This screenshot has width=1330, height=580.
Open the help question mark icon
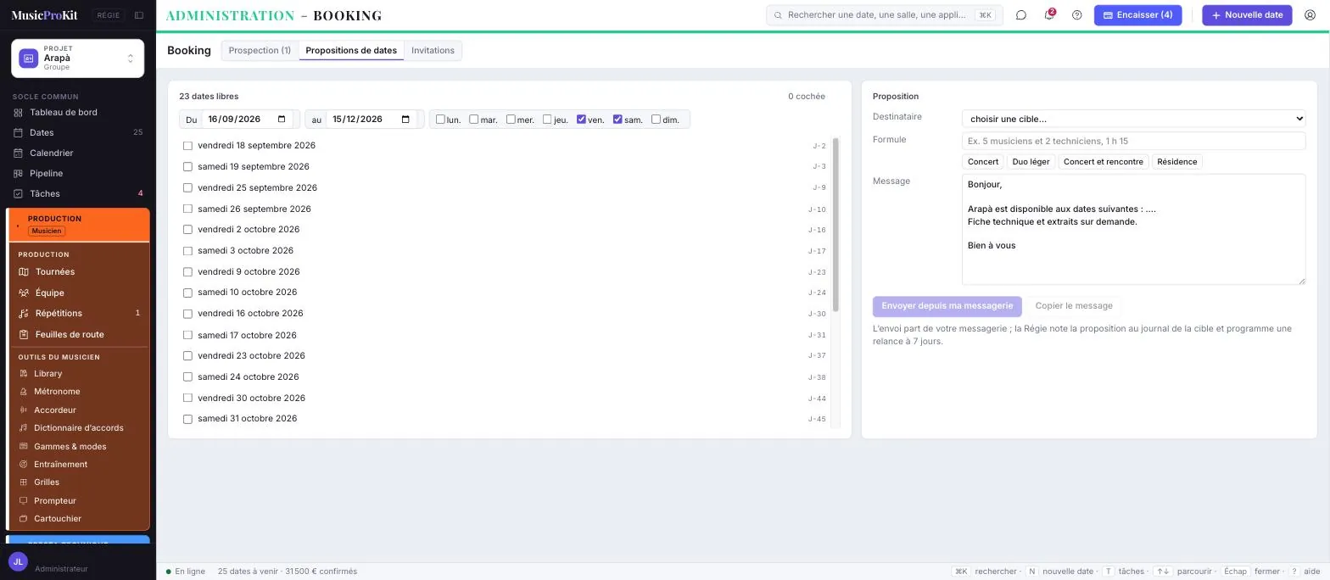click(1077, 15)
